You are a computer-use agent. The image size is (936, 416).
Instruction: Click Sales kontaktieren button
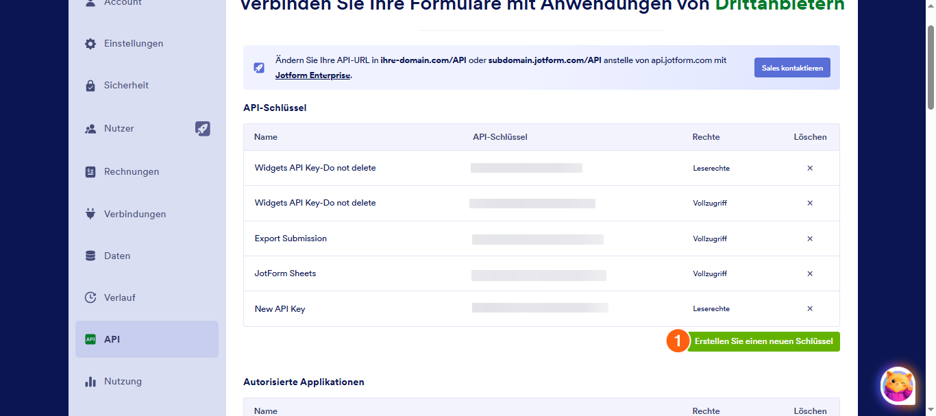click(x=792, y=68)
